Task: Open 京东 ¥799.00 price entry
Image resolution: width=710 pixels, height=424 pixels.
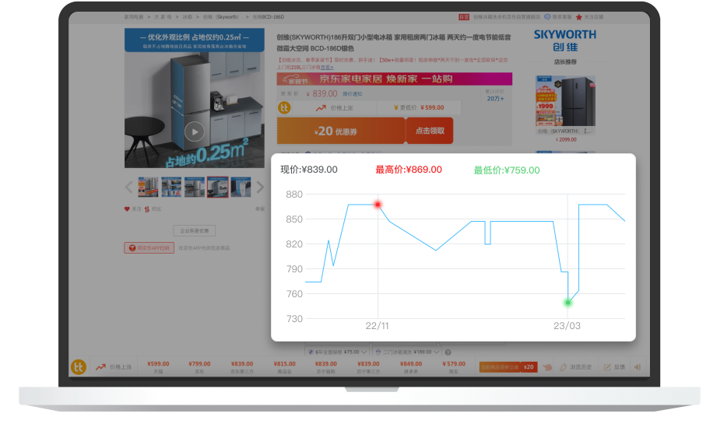Action: coord(199,367)
